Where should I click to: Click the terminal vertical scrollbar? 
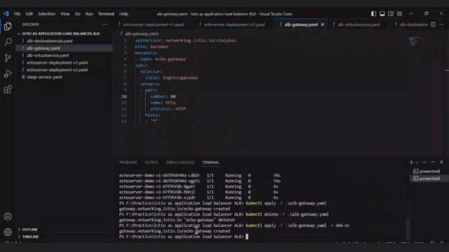coord(408,228)
